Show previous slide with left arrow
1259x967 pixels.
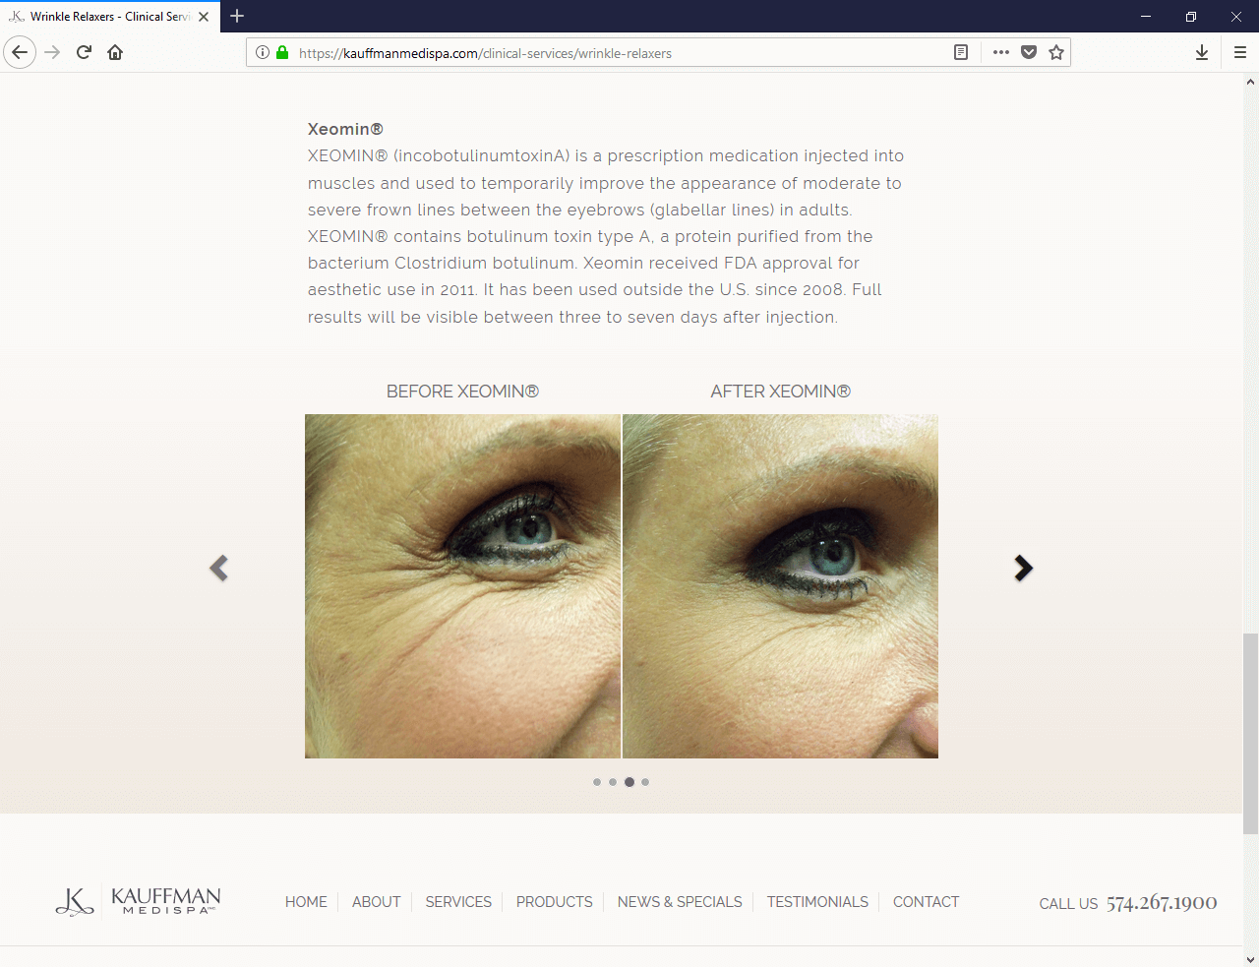coord(218,568)
